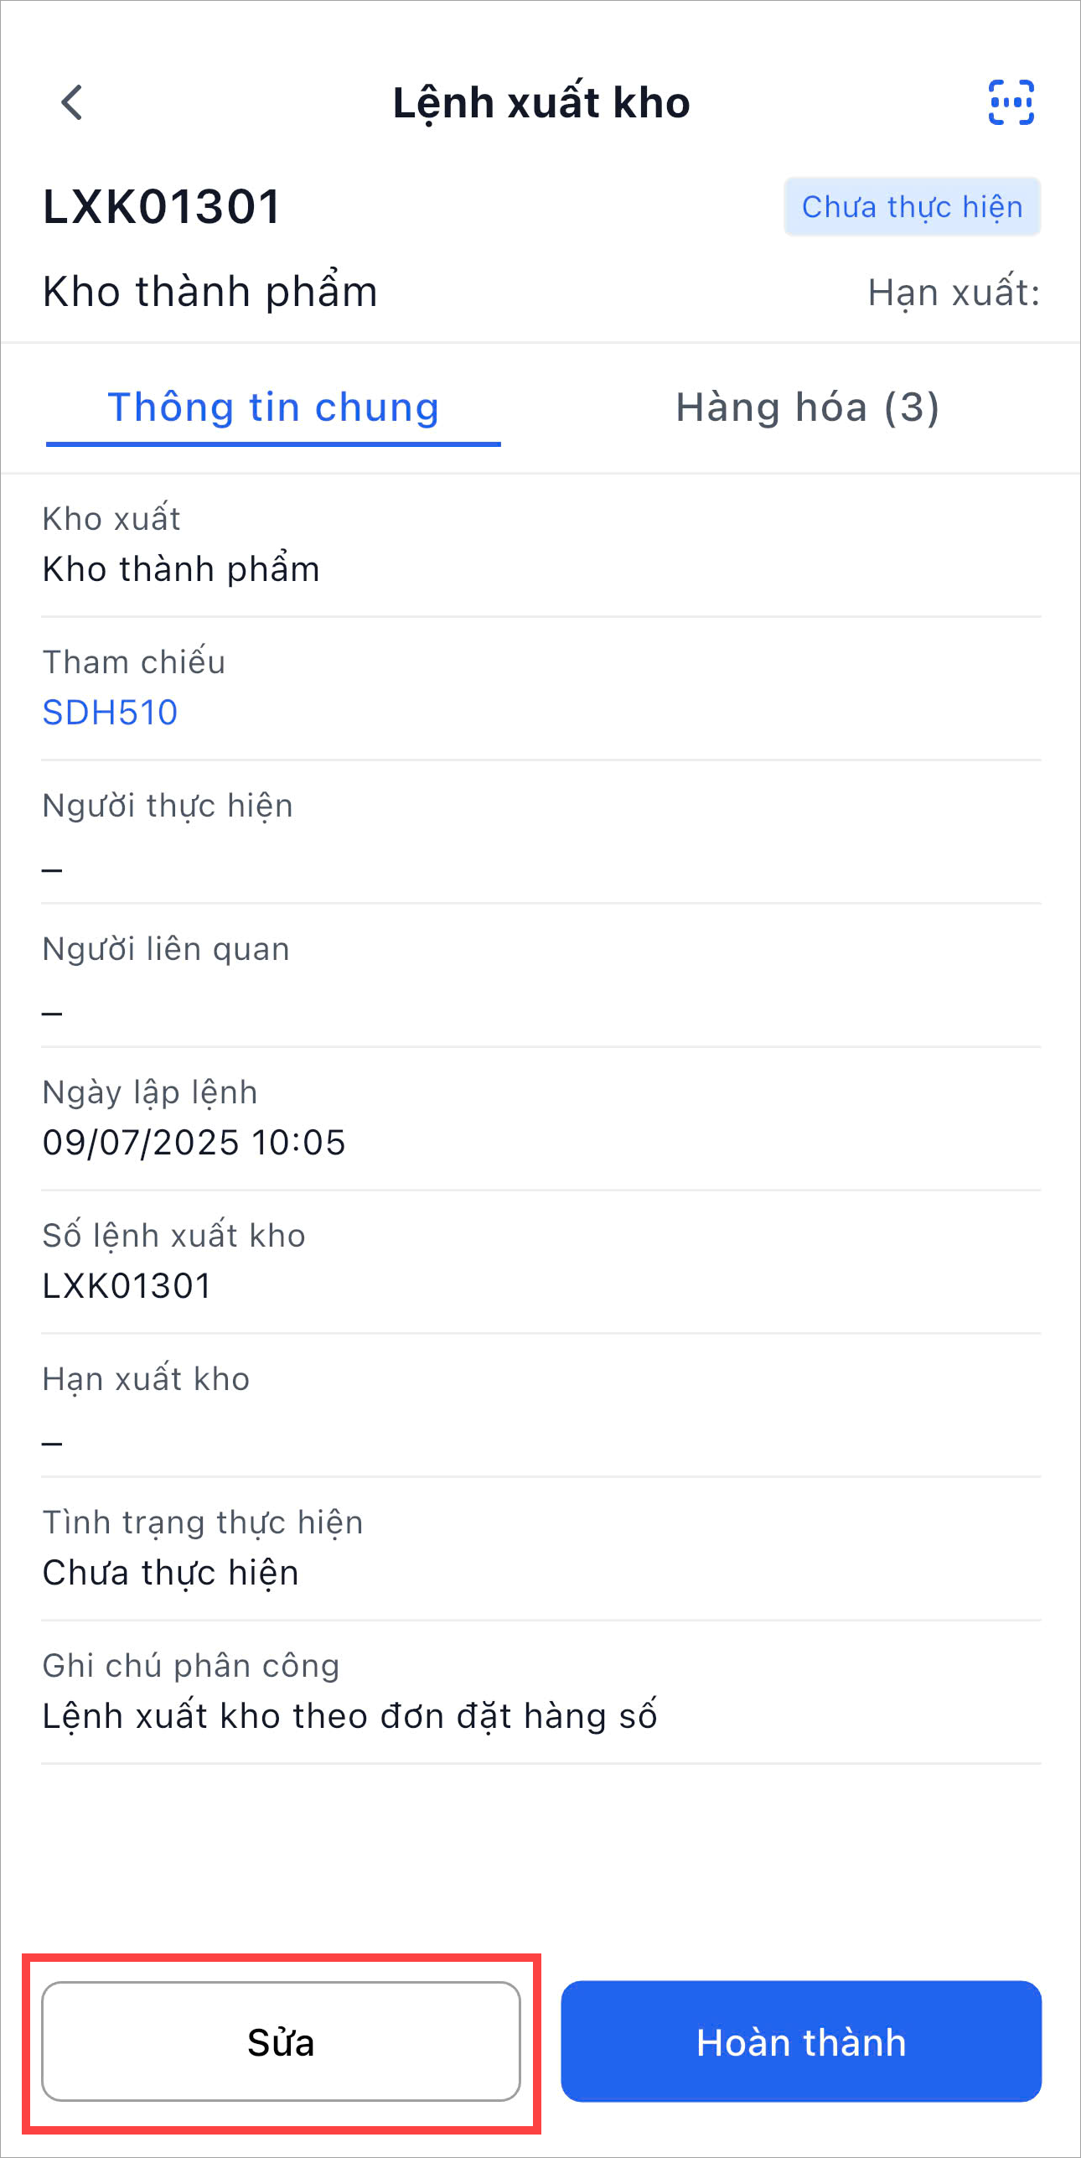Click the Tình trạng thực hiện value

pos(170,1573)
